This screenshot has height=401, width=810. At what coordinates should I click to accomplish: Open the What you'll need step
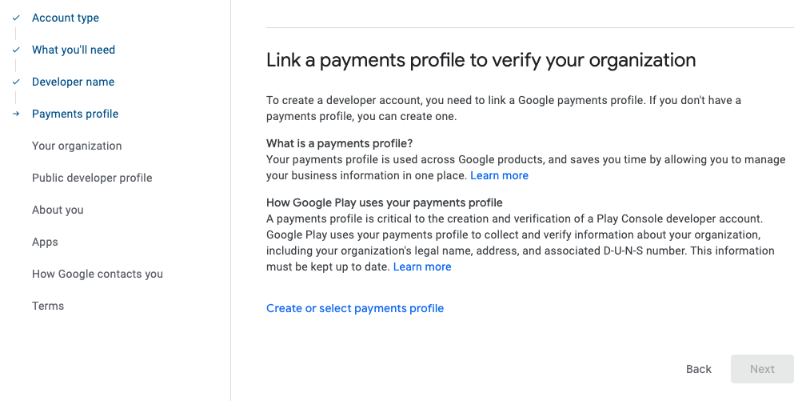pyautogui.click(x=74, y=50)
